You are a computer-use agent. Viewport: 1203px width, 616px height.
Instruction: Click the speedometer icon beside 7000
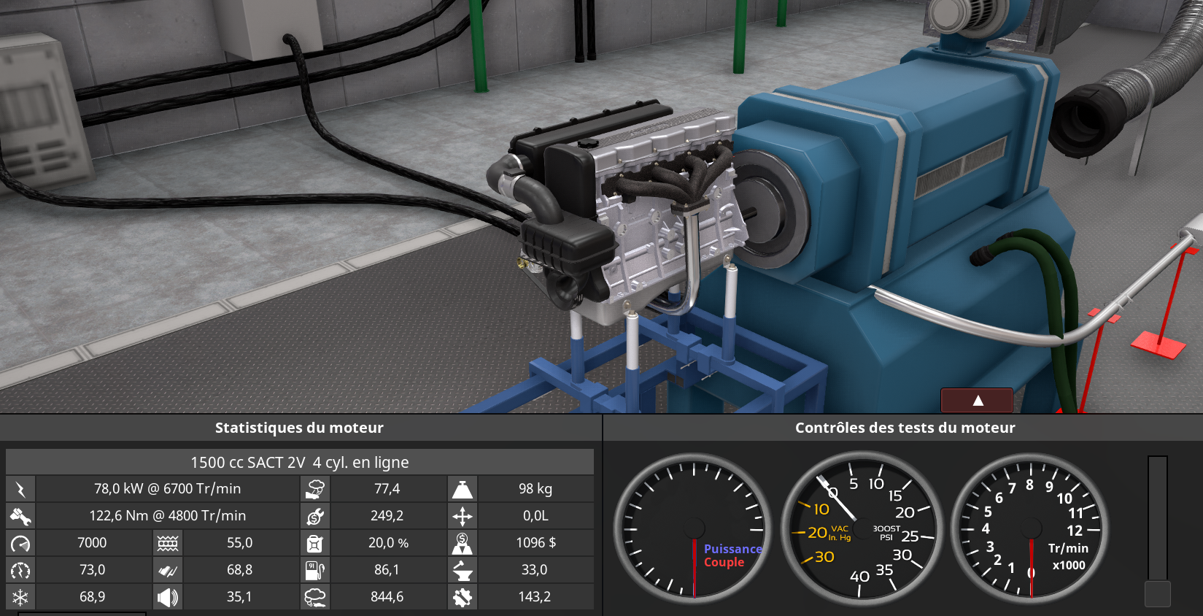[20, 543]
